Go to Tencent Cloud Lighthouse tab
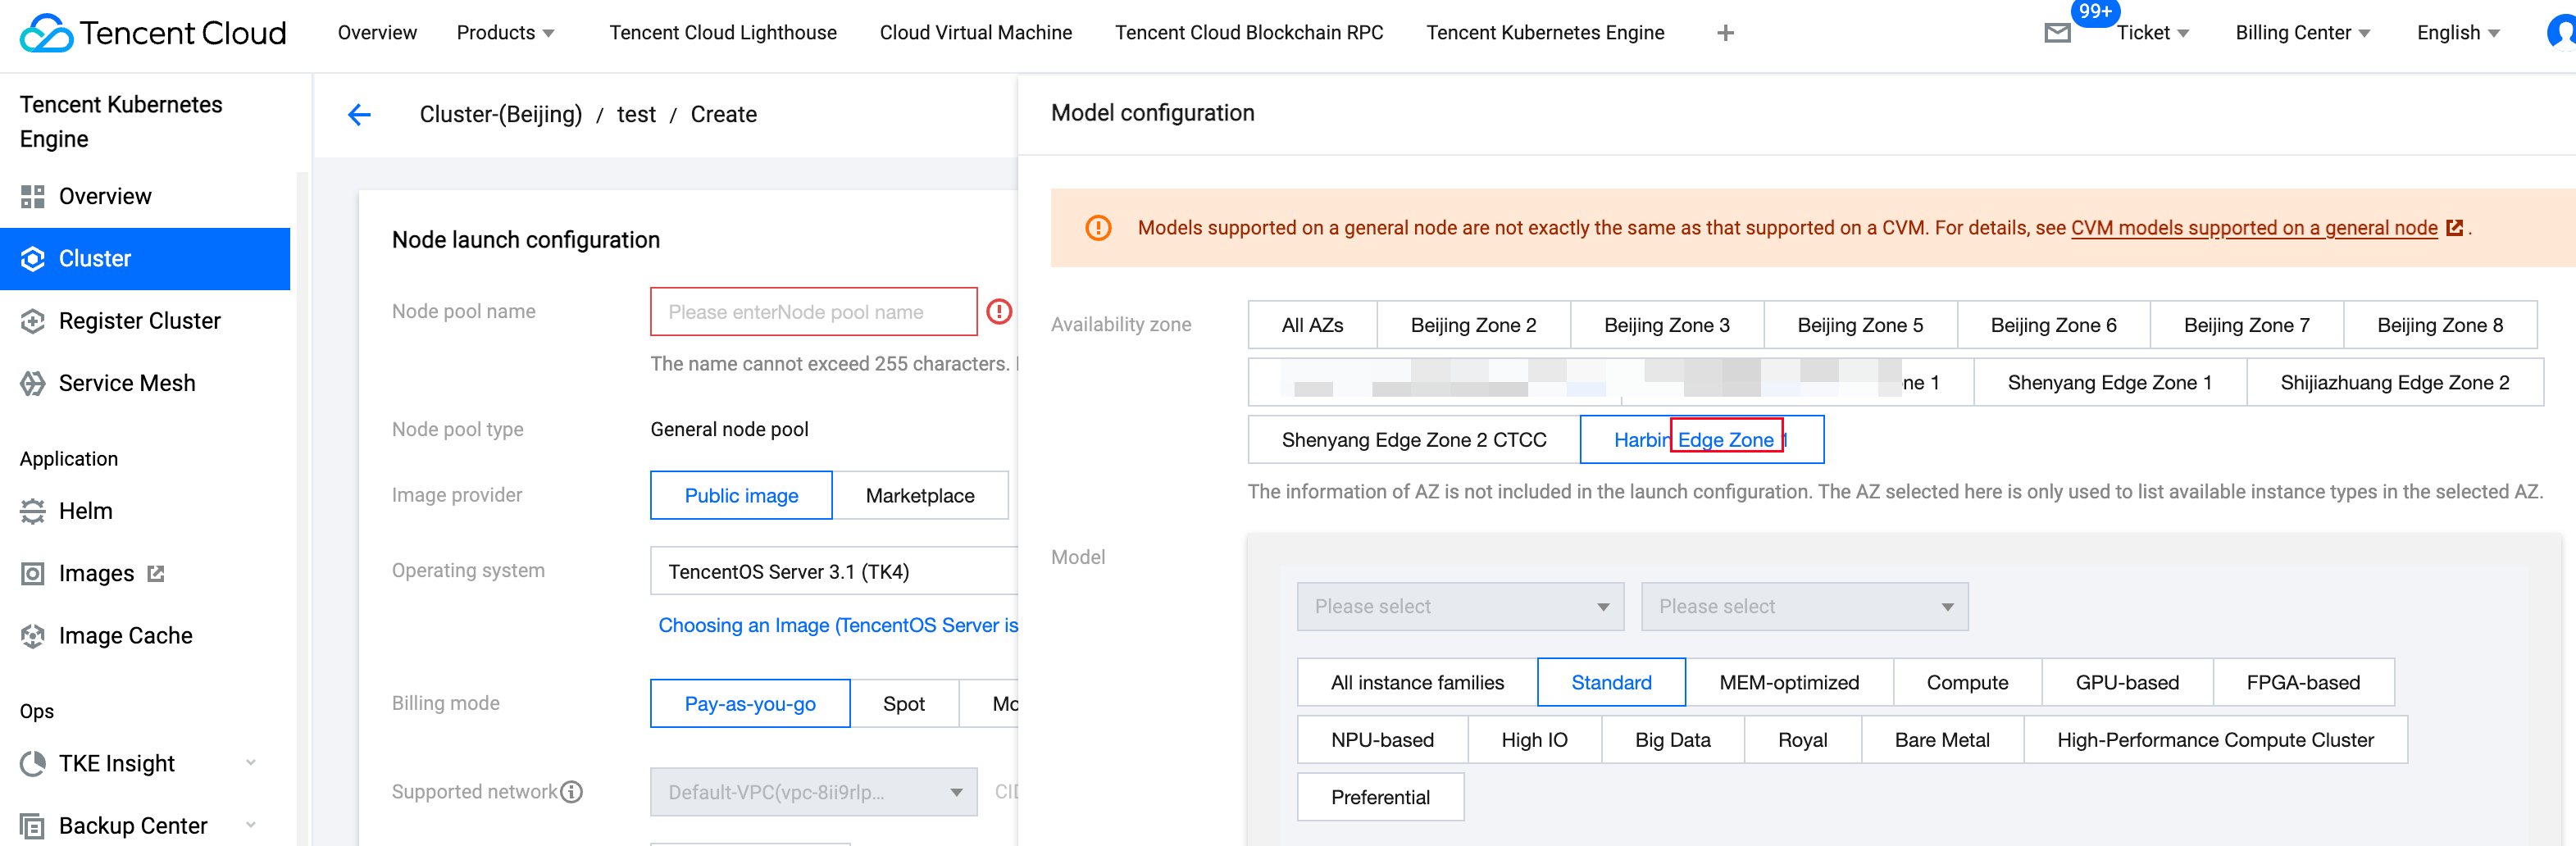This screenshot has height=846, width=2576. pos(722,33)
